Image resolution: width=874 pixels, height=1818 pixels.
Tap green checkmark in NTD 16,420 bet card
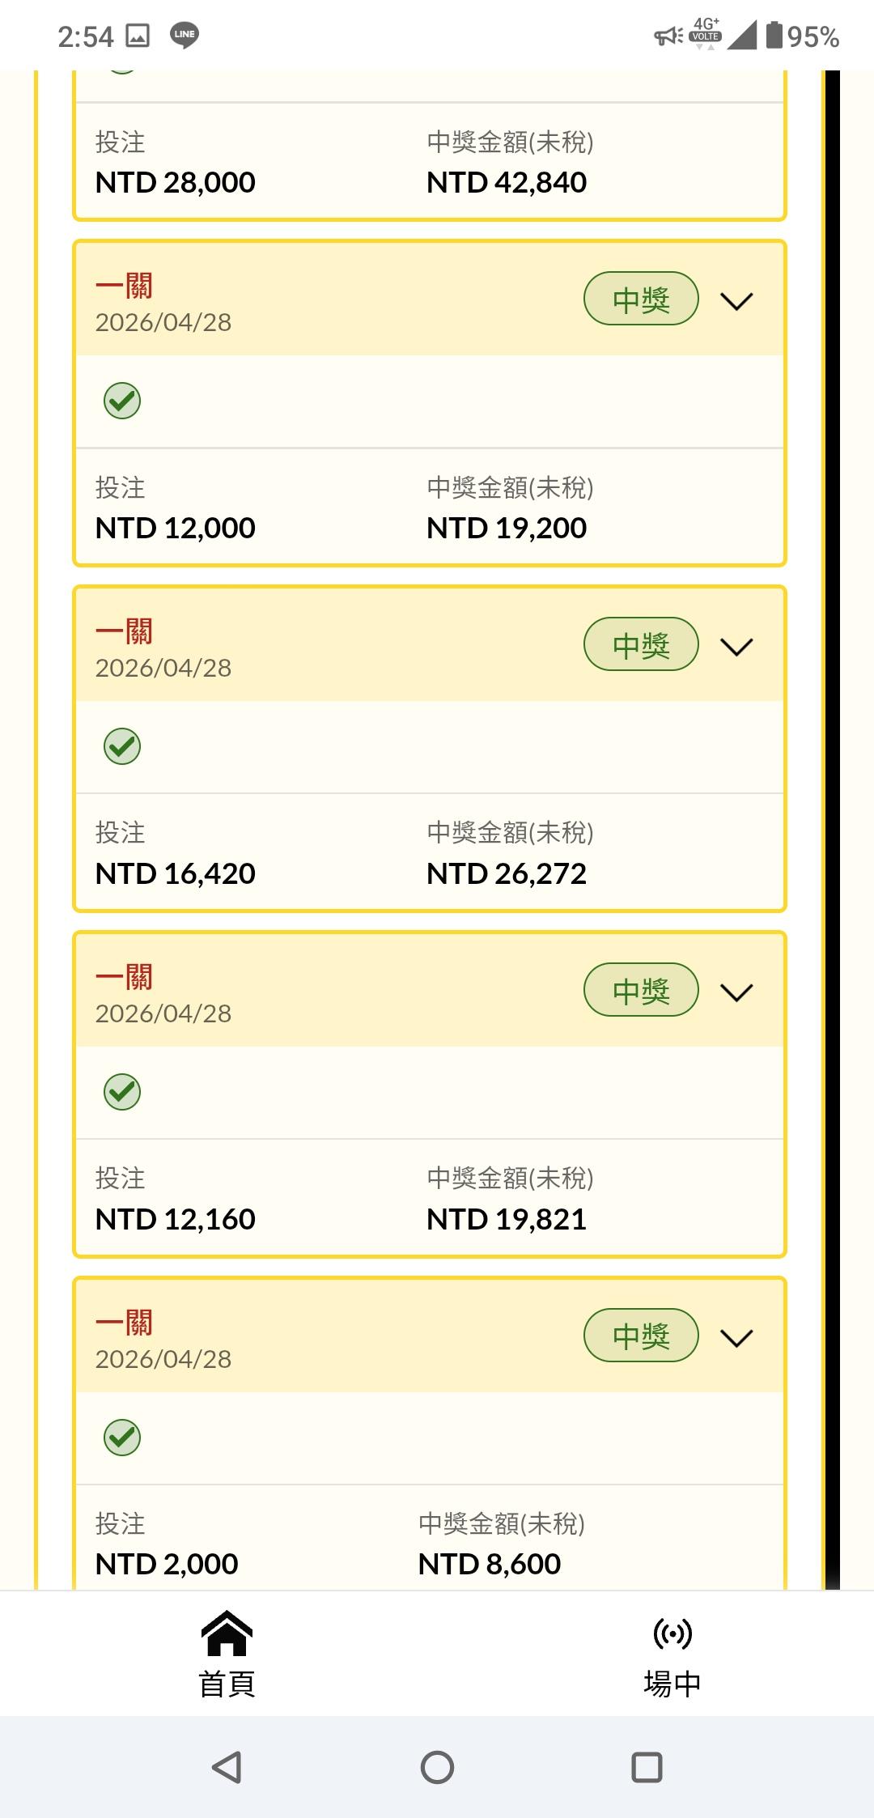tap(122, 746)
